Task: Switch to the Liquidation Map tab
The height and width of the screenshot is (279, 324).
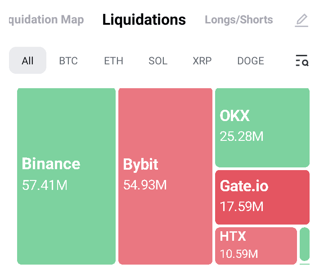Action: (x=46, y=20)
